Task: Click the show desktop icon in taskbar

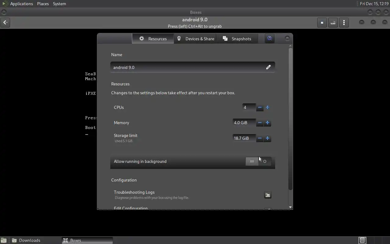Action: (4, 240)
